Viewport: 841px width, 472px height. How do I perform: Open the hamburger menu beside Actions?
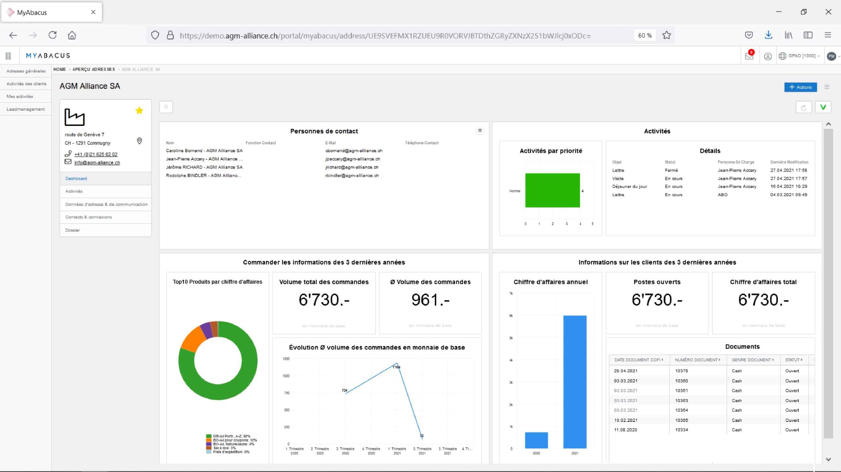[x=827, y=87]
